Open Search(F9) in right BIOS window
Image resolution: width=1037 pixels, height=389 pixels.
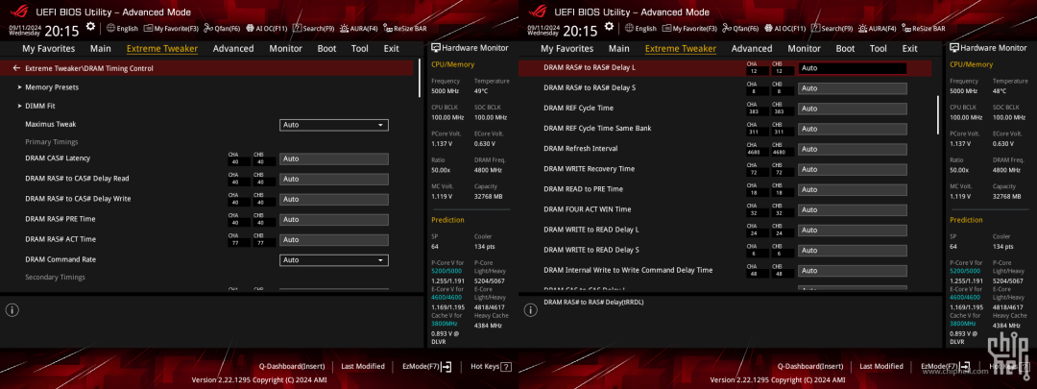pyautogui.click(x=832, y=29)
